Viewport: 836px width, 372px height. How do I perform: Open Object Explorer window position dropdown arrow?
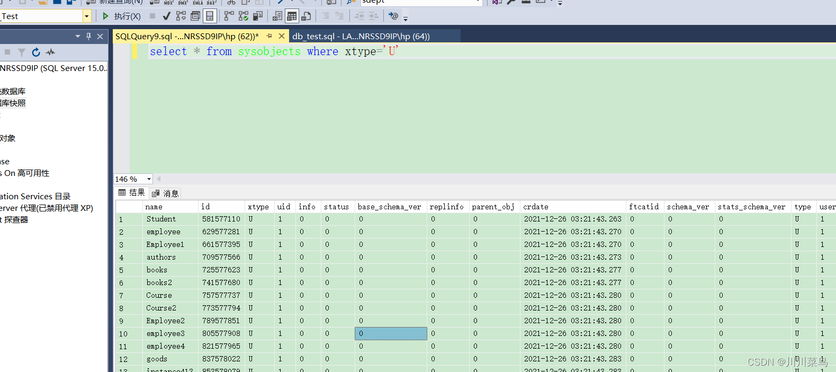(x=78, y=37)
